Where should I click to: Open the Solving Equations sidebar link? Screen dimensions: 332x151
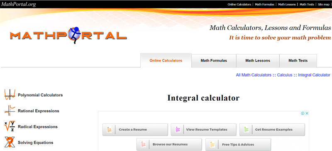(x=36, y=143)
